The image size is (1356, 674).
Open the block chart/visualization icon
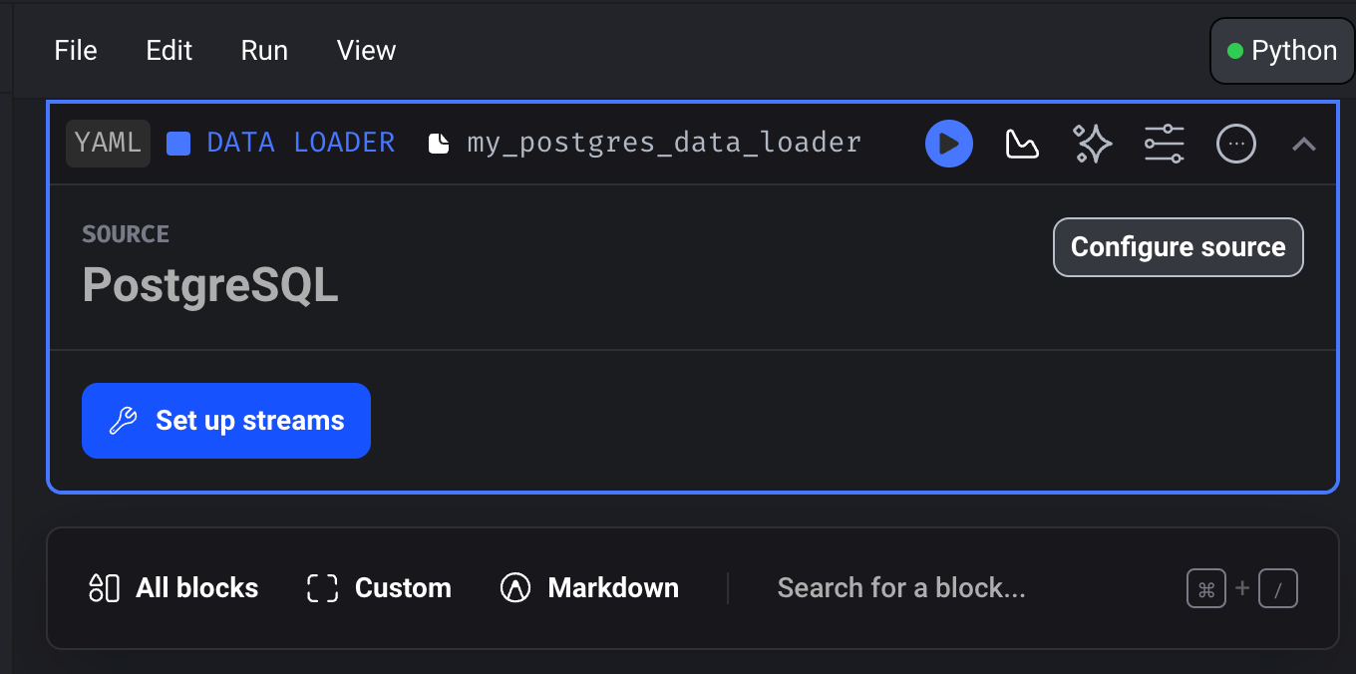tap(1021, 143)
